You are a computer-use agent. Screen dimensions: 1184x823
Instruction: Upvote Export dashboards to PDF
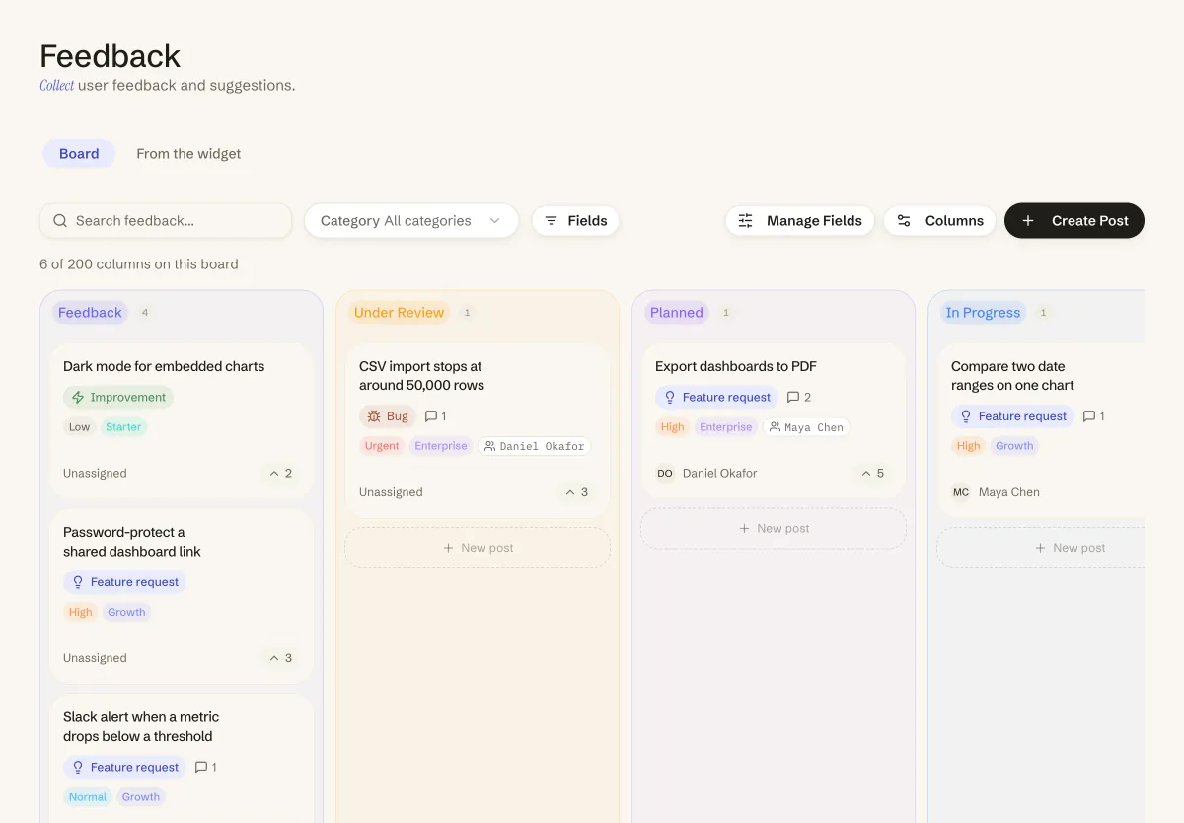872,474
